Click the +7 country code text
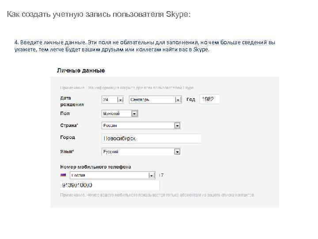318x239 pixels. pos(161,175)
